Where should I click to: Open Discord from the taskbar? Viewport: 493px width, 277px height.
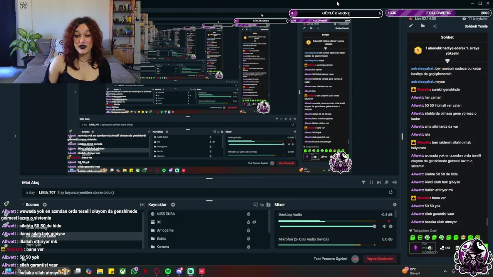[x=179, y=271]
